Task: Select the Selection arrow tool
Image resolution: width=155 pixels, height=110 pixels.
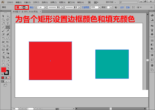Action: point(3,16)
